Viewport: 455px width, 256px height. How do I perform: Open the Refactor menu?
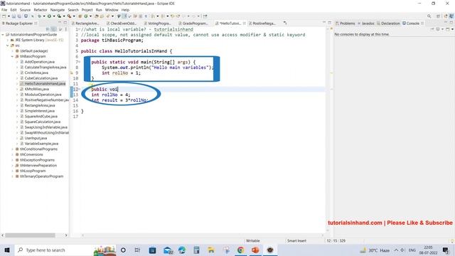coord(41,9)
